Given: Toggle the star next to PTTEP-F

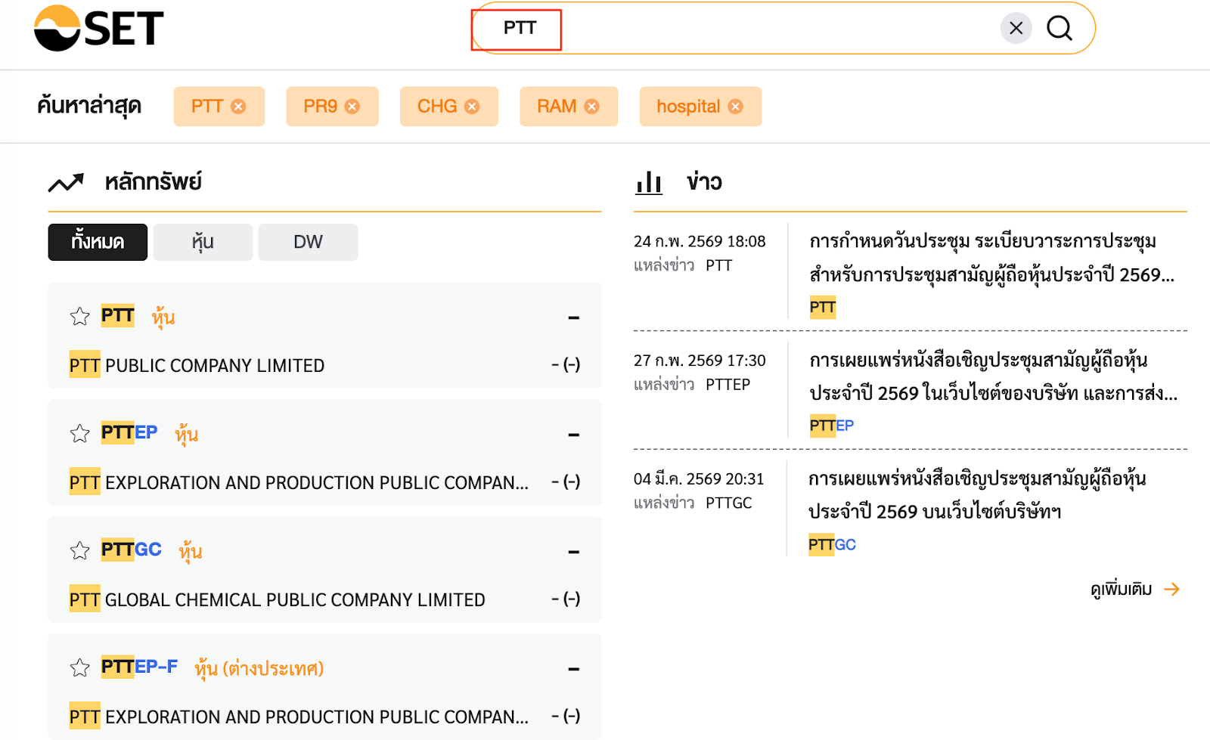Looking at the screenshot, I should 79,667.
